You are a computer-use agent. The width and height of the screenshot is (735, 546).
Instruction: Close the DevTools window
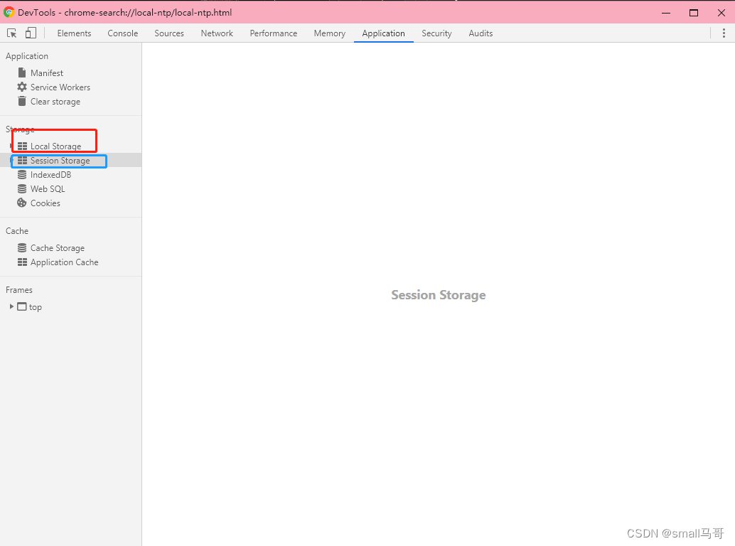[x=721, y=13]
